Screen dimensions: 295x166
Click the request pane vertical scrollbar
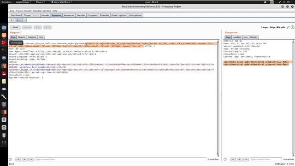(218, 98)
